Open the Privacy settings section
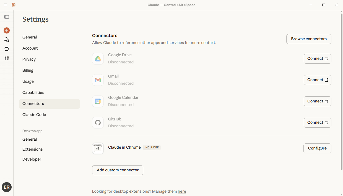 (29, 59)
